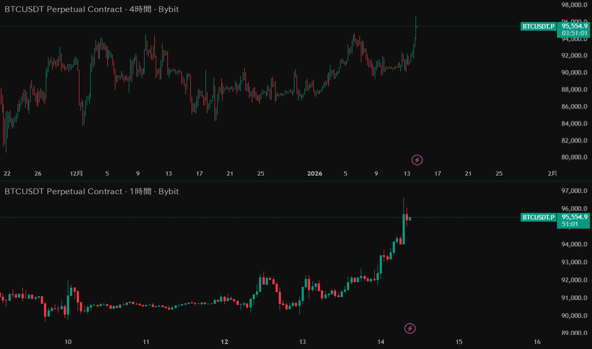
Task: Click the 12月 time axis label
Action: point(76,174)
